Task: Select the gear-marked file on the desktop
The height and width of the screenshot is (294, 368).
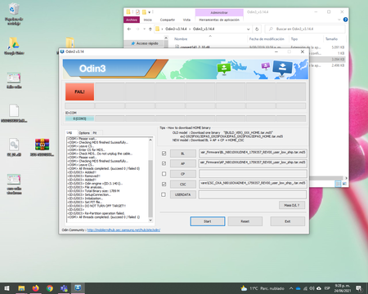Action: [14, 147]
